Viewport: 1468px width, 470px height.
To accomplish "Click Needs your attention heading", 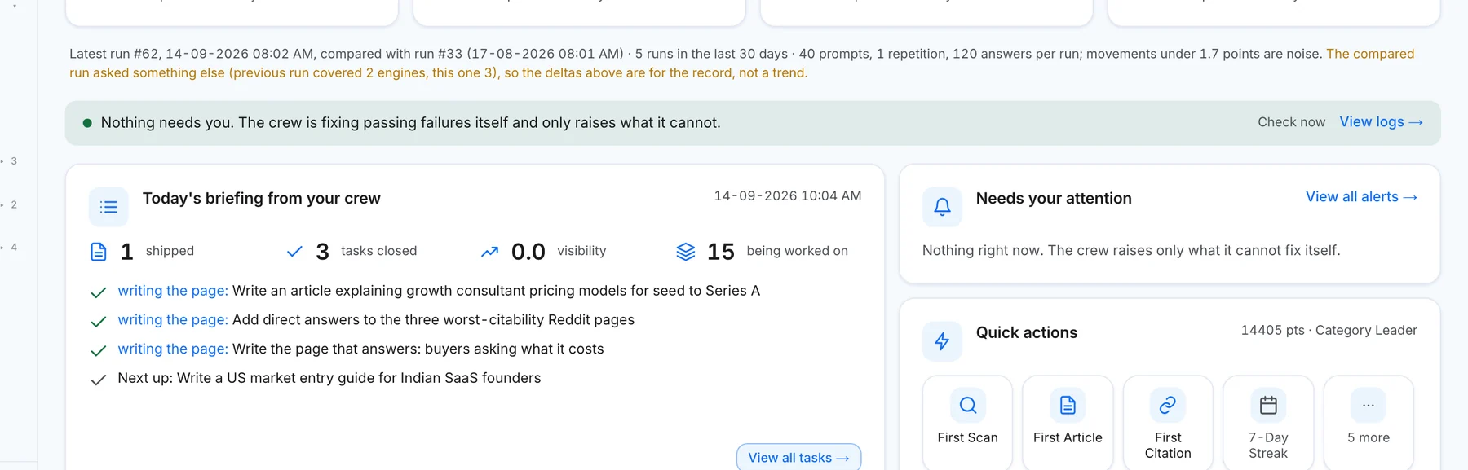I will tap(1054, 199).
